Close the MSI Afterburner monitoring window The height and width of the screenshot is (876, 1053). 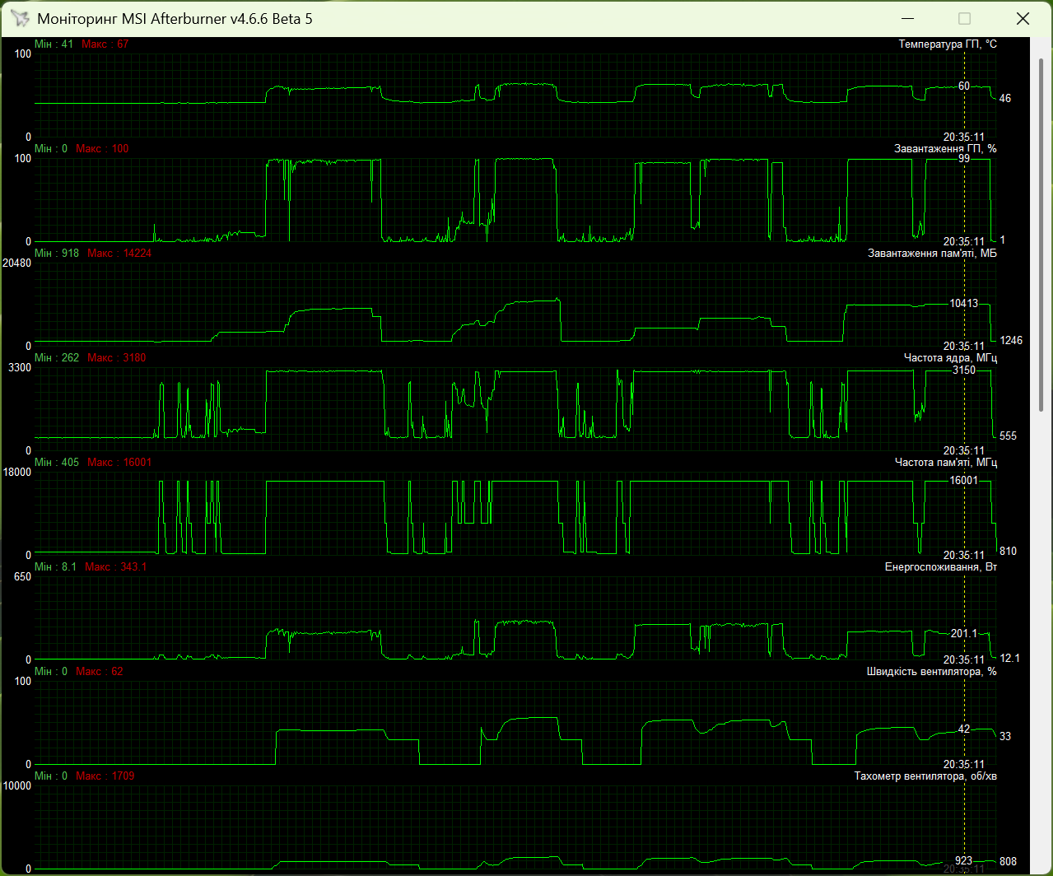pos(1022,18)
